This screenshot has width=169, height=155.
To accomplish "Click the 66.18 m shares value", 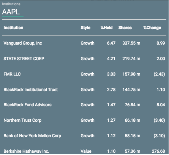I will pyautogui.click(x=133, y=120).
